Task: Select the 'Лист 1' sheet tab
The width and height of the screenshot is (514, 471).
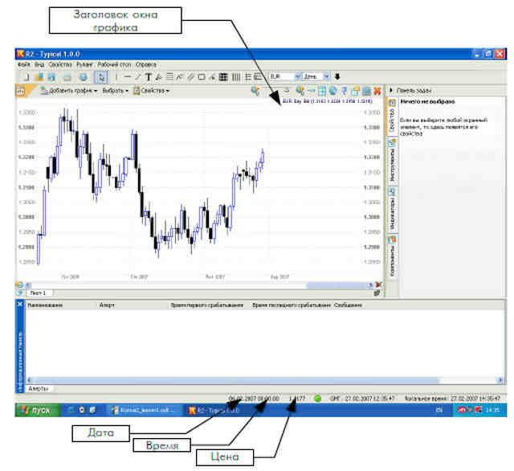Action: [x=38, y=293]
